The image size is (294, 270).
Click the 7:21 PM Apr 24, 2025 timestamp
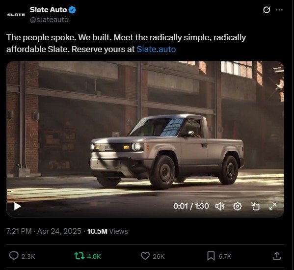click(44, 231)
